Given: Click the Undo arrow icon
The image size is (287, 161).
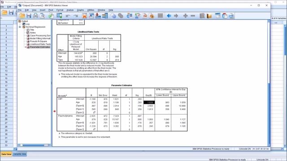Looking at the screenshot, I should (x=68, y=16).
